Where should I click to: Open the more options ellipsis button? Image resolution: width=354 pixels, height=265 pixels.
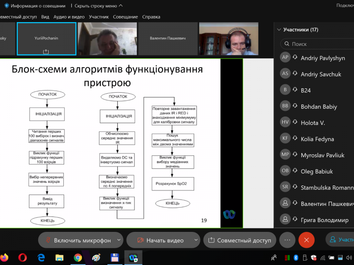point(287,240)
